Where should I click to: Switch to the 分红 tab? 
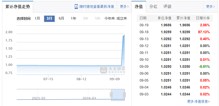pos(153,6)
